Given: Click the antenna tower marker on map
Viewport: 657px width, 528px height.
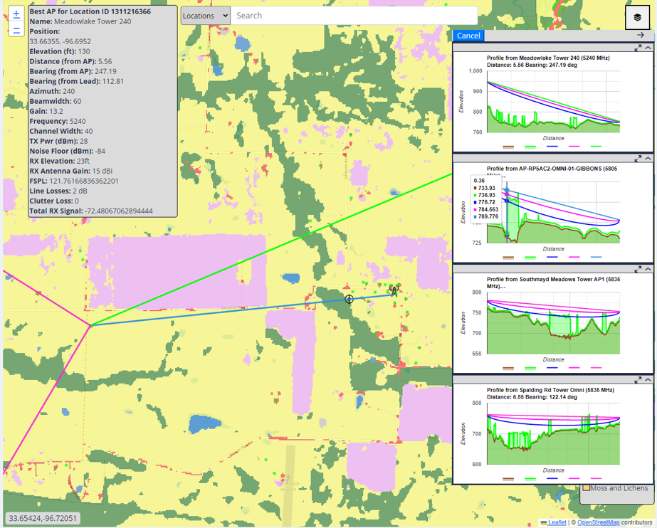Looking at the screenshot, I should [x=394, y=290].
